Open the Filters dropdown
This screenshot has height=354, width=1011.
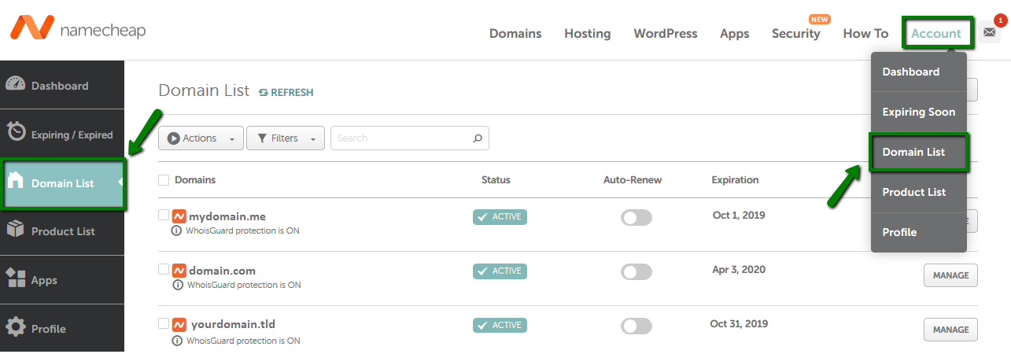[x=286, y=138]
